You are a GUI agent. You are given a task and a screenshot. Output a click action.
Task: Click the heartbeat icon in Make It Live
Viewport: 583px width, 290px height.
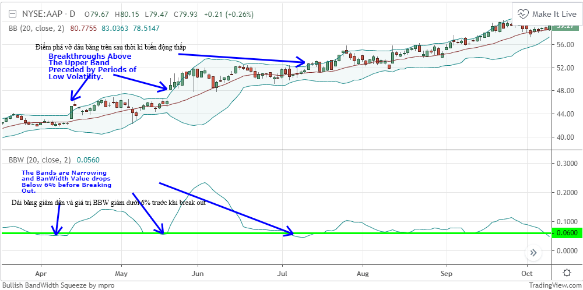coord(523,14)
